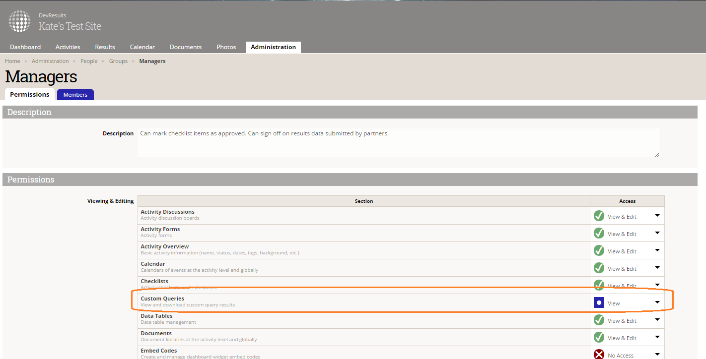Click the Managers breadcrumb item
This screenshot has height=359, width=706.
click(x=152, y=61)
